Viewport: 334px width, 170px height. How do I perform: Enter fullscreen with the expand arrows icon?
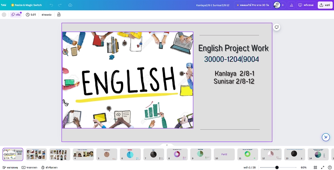click(x=323, y=168)
